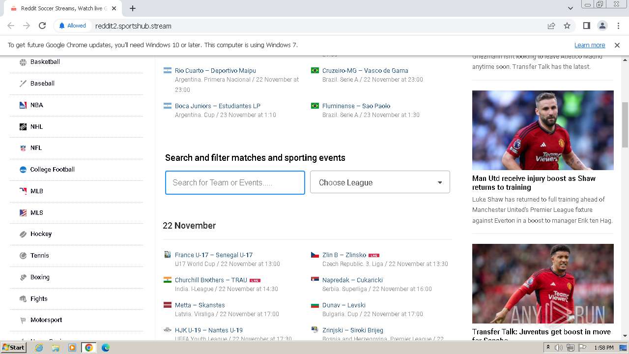Open HJK U-19 – Nantes U-19 match
Viewport: 629px width, 354px height.
pyautogui.click(x=209, y=330)
